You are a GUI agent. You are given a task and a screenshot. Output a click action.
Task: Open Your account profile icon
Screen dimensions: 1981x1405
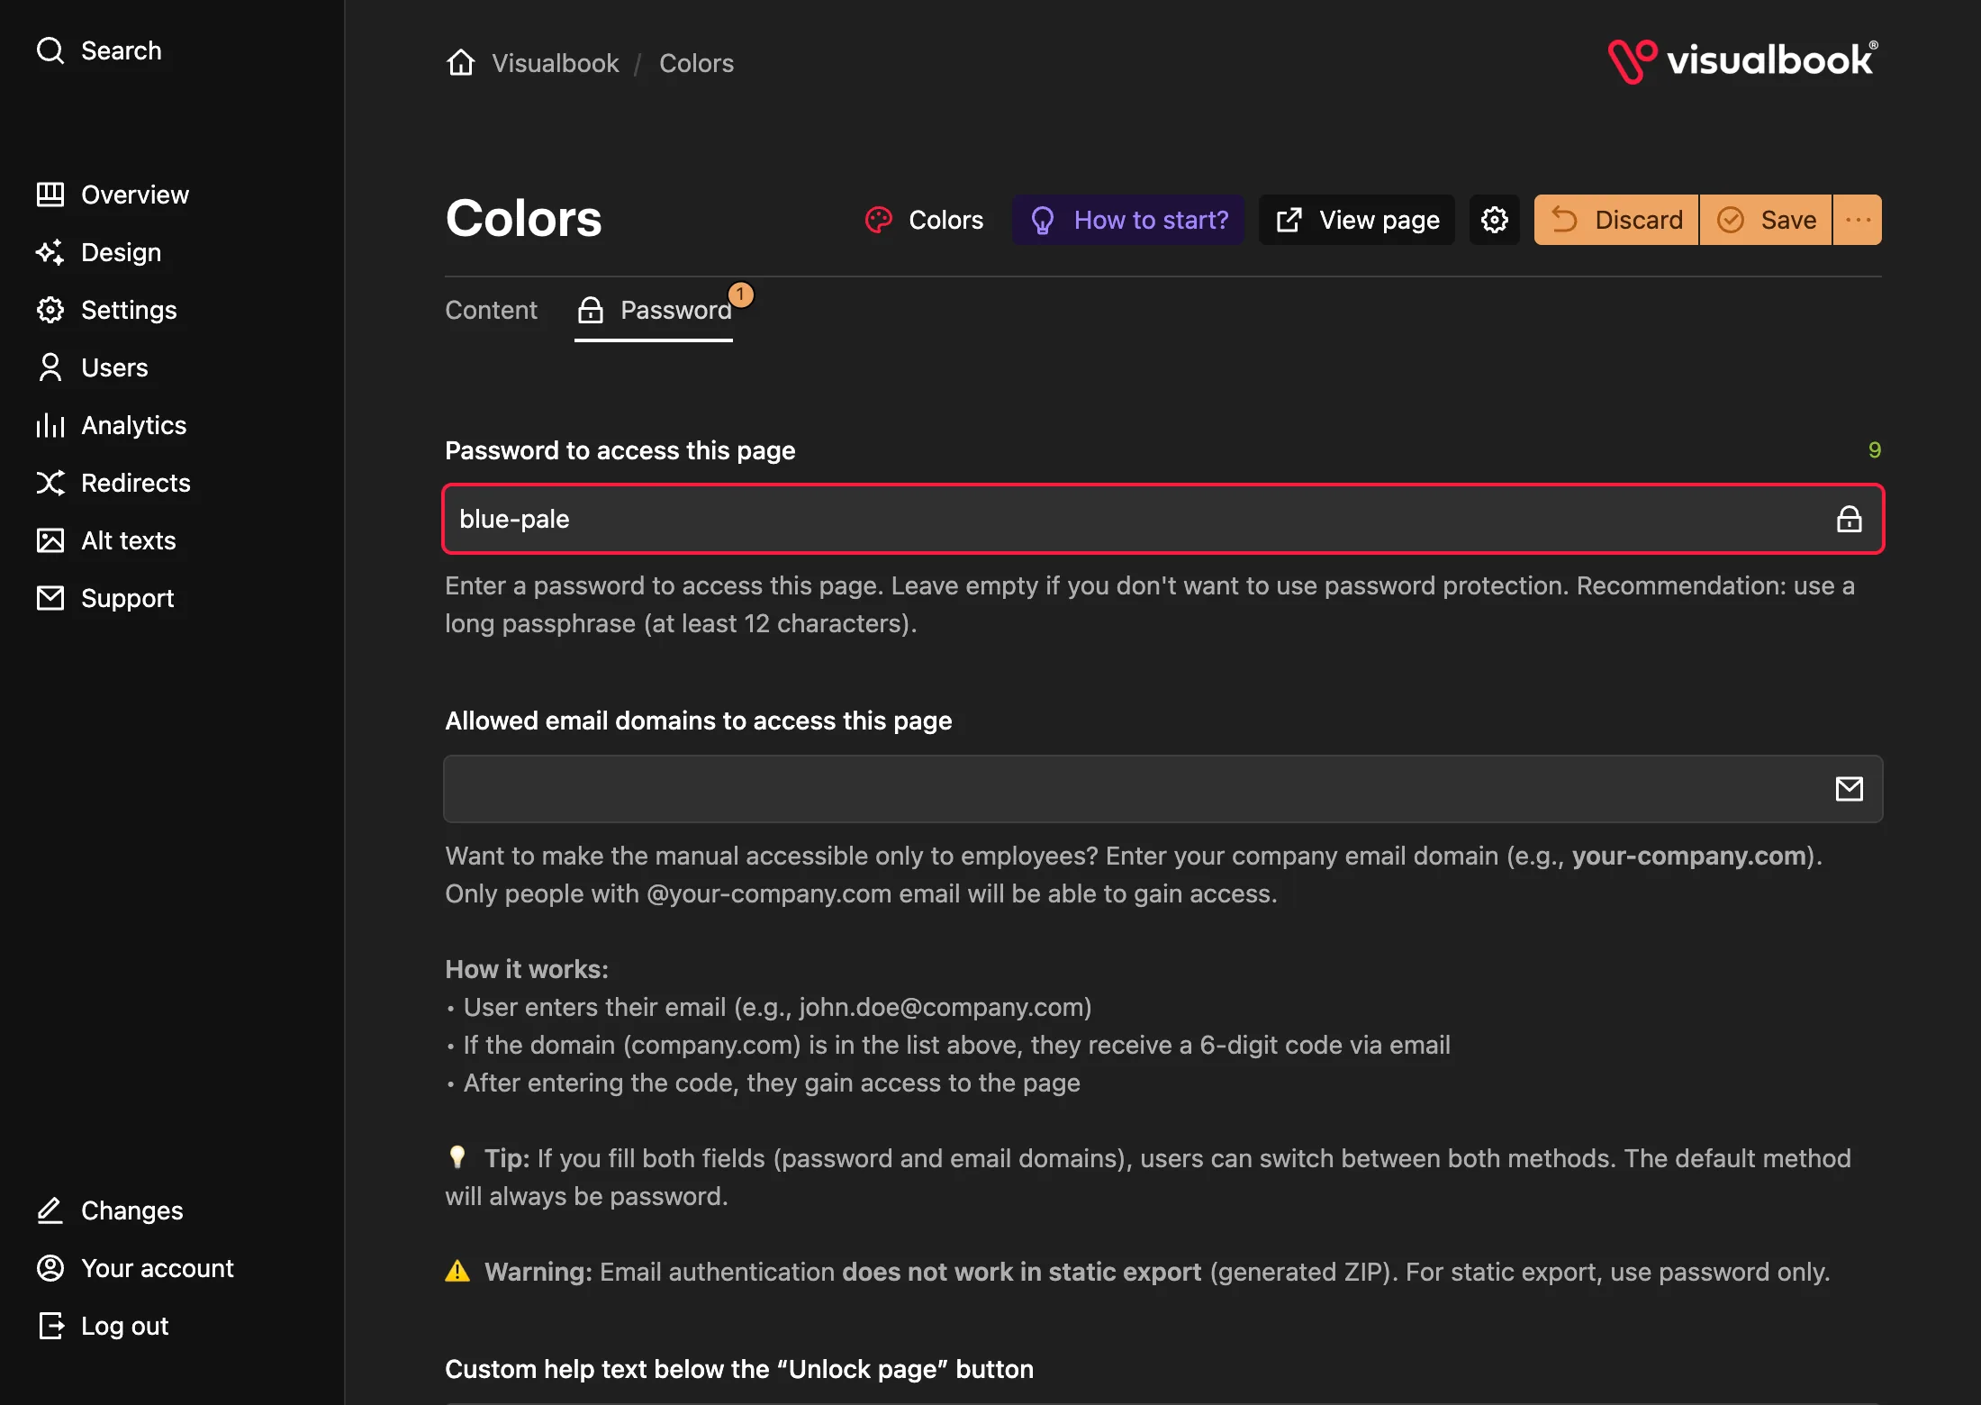coord(50,1268)
